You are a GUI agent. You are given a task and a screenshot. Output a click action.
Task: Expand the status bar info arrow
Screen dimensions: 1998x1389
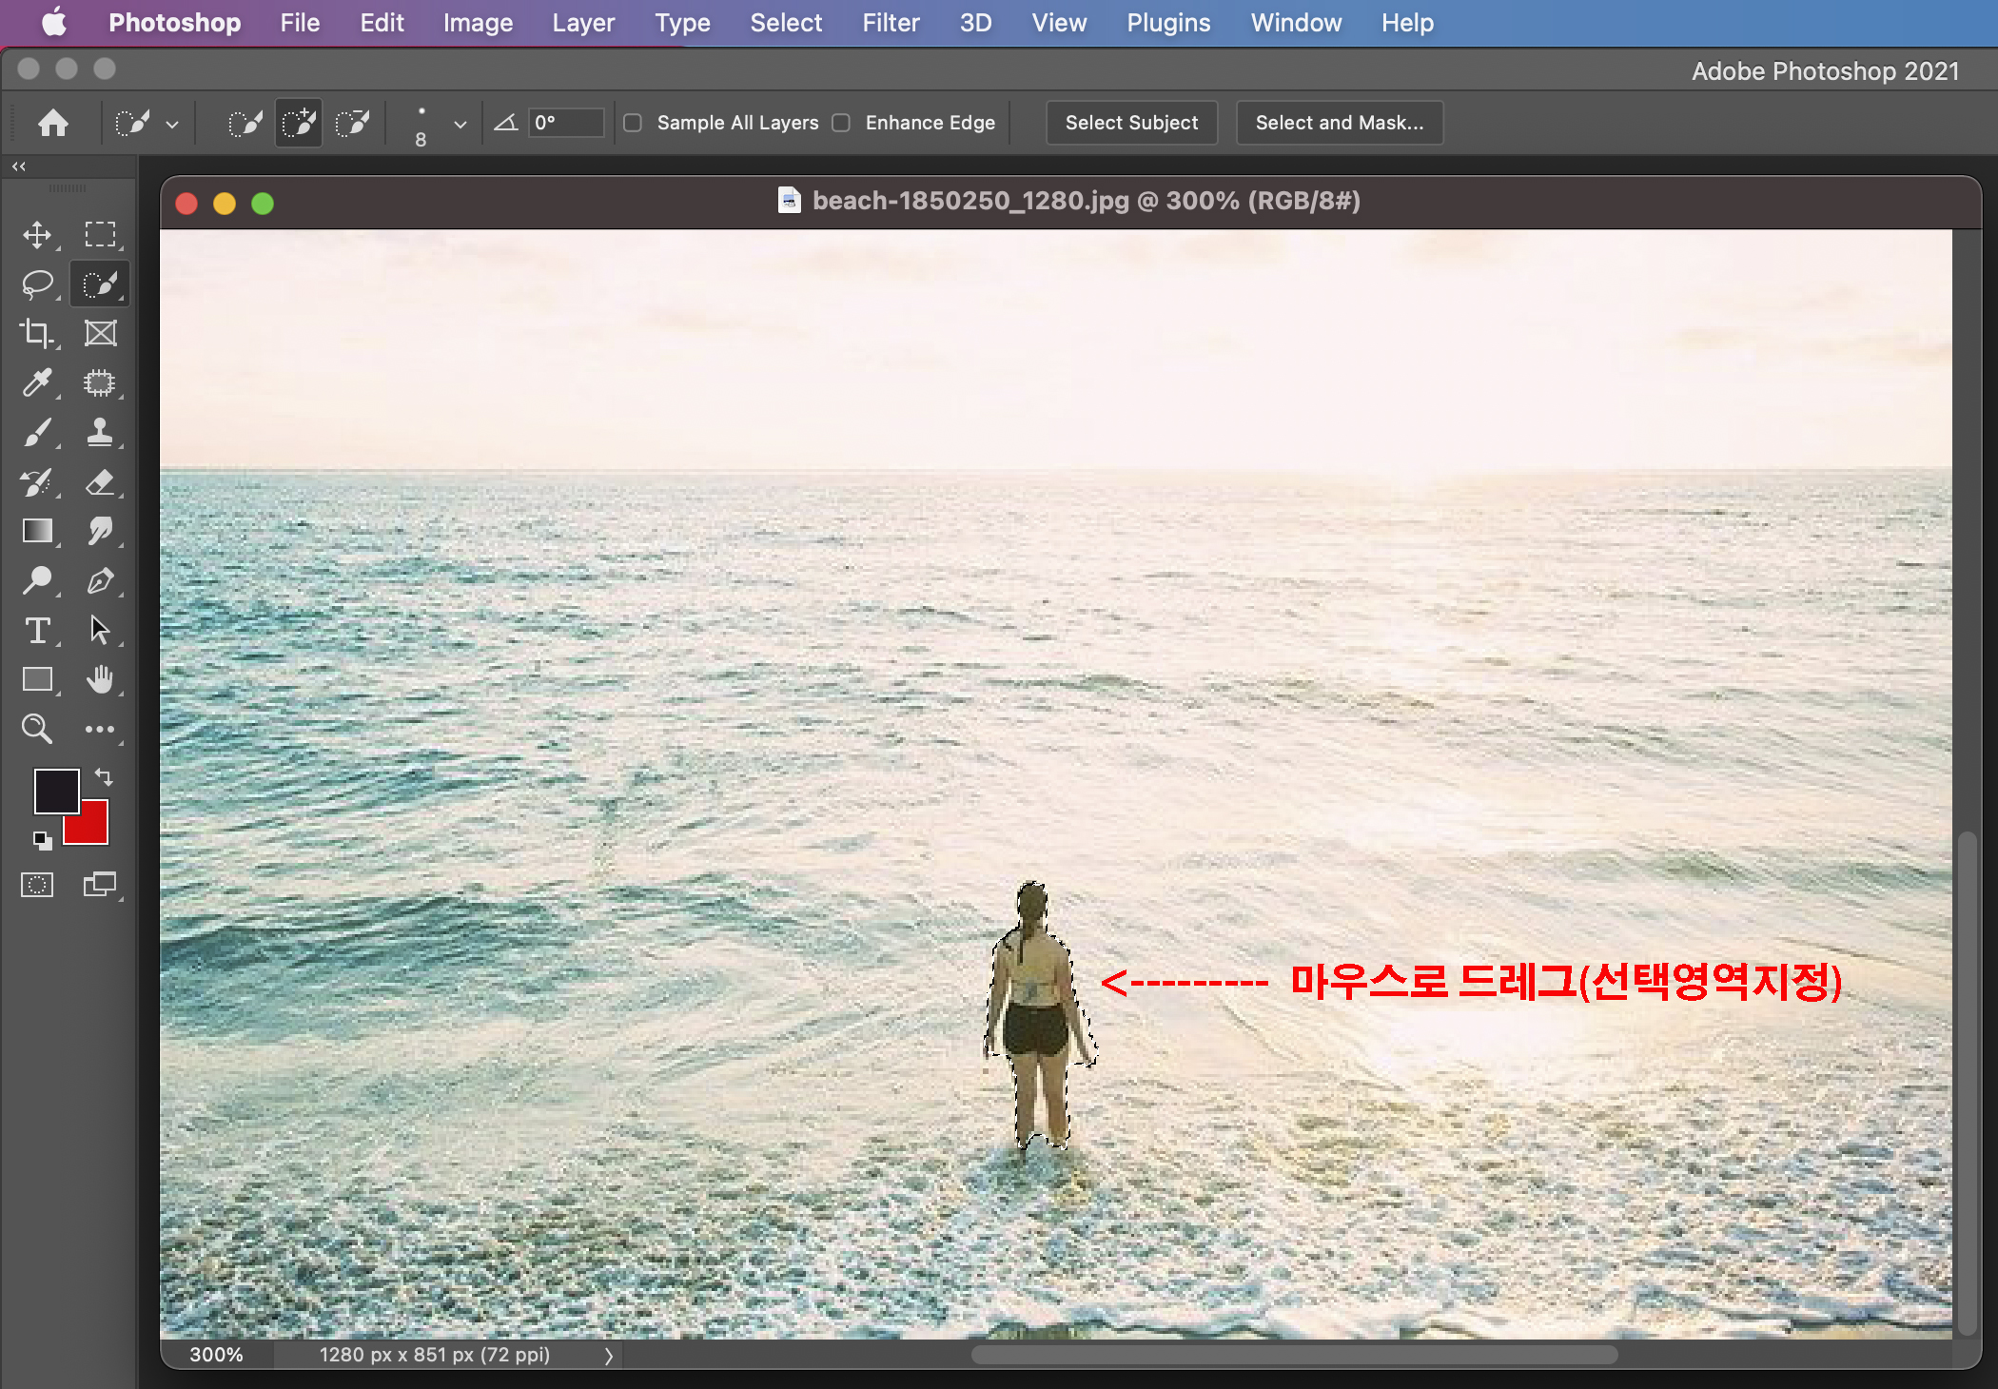pos(609,1355)
